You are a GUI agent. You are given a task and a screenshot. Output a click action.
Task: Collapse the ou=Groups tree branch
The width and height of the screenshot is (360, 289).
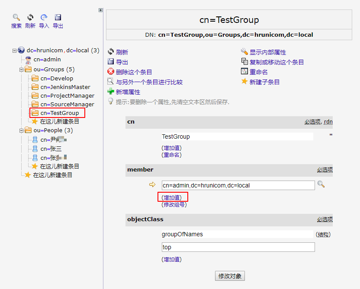pyautogui.click(x=21, y=70)
